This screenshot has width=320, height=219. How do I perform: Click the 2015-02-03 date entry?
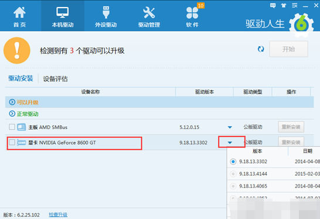[x=307, y=174]
